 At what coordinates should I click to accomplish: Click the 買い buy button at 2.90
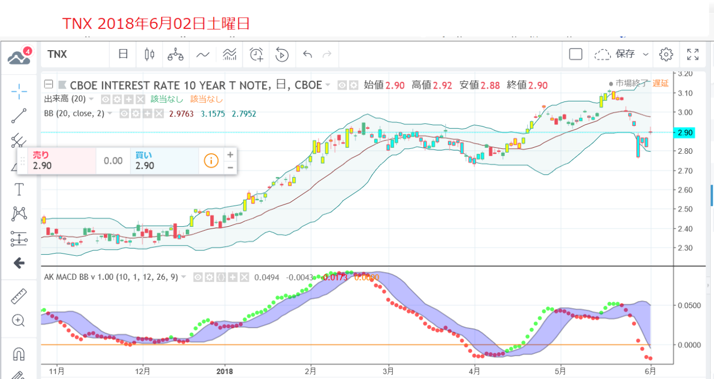164,161
